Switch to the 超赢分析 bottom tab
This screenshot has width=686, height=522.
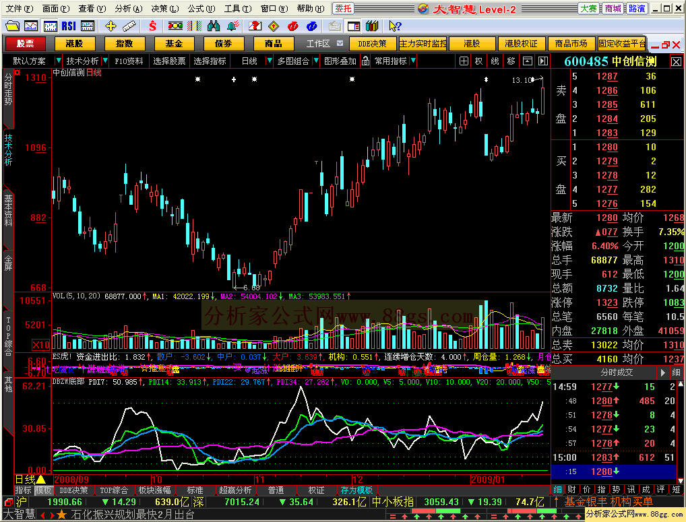coord(235,490)
